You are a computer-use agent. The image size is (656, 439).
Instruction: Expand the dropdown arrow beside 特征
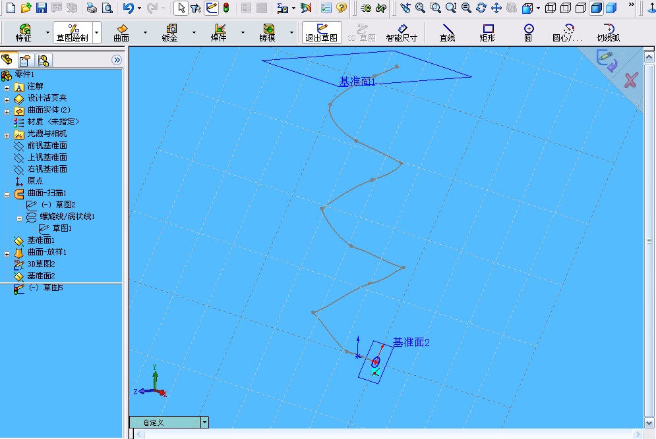(x=47, y=33)
